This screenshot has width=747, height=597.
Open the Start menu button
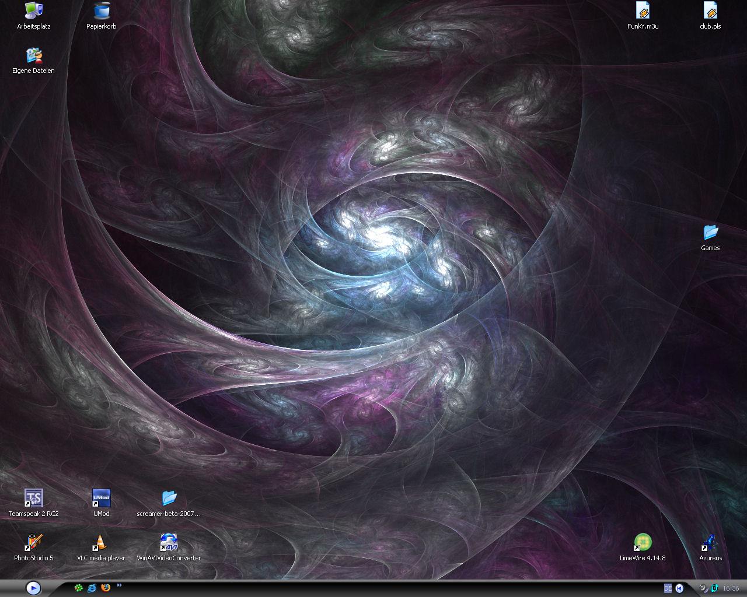point(33,588)
